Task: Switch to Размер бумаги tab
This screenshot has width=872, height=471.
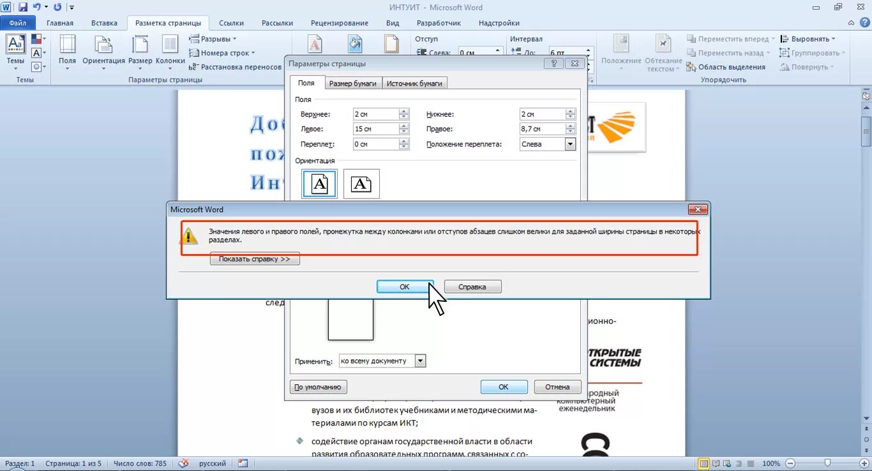Action: pyautogui.click(x=353, y=84)
